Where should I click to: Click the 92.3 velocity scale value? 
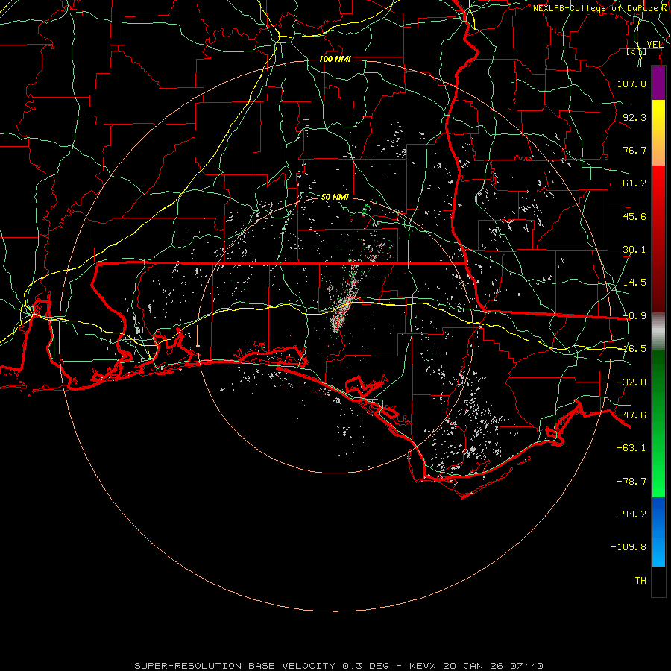pos(634,117)
